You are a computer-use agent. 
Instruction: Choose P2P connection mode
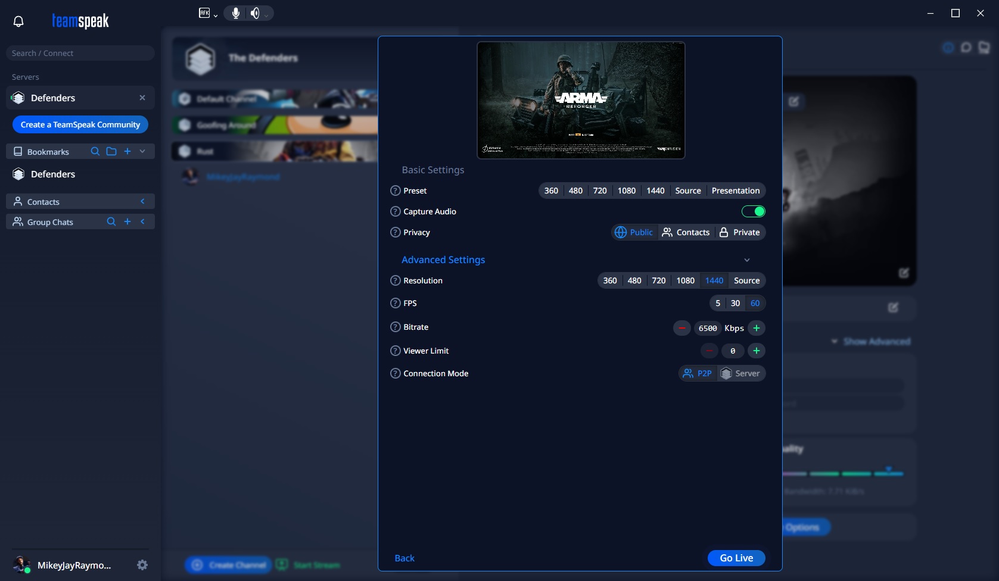(698, 373)
